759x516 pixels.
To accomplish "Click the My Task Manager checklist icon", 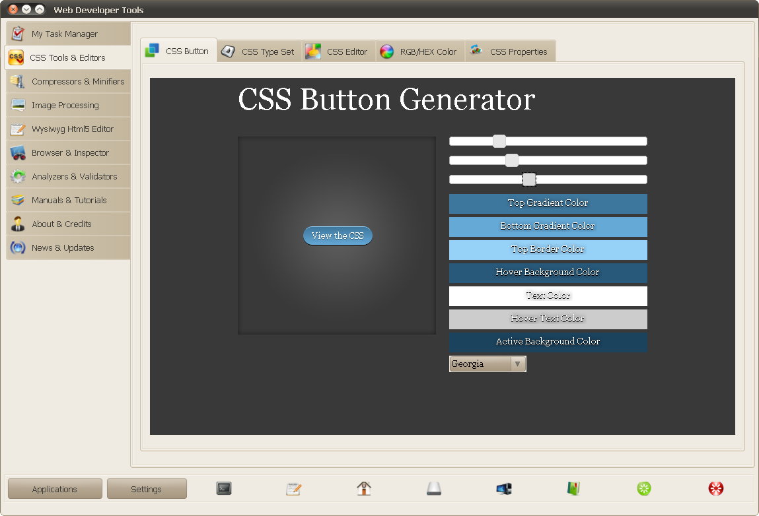I will coord(18,34).
